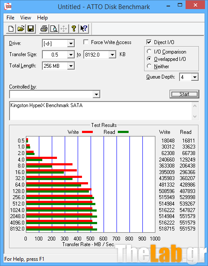Image resolution: width=208 pixels, height=266 pixels.
Task: Save results using the floppy disk icon
Action: tap(31, 28)
